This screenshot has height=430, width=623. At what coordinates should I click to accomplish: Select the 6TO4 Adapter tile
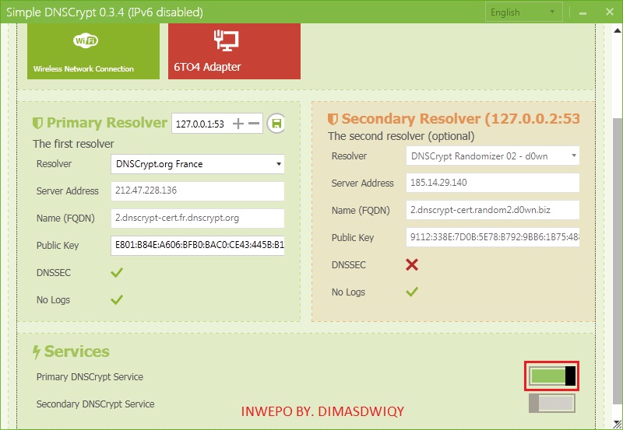point(234,51)
